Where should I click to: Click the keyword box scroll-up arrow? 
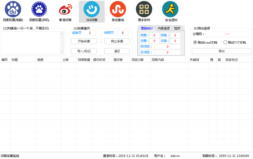pos(62,33)
